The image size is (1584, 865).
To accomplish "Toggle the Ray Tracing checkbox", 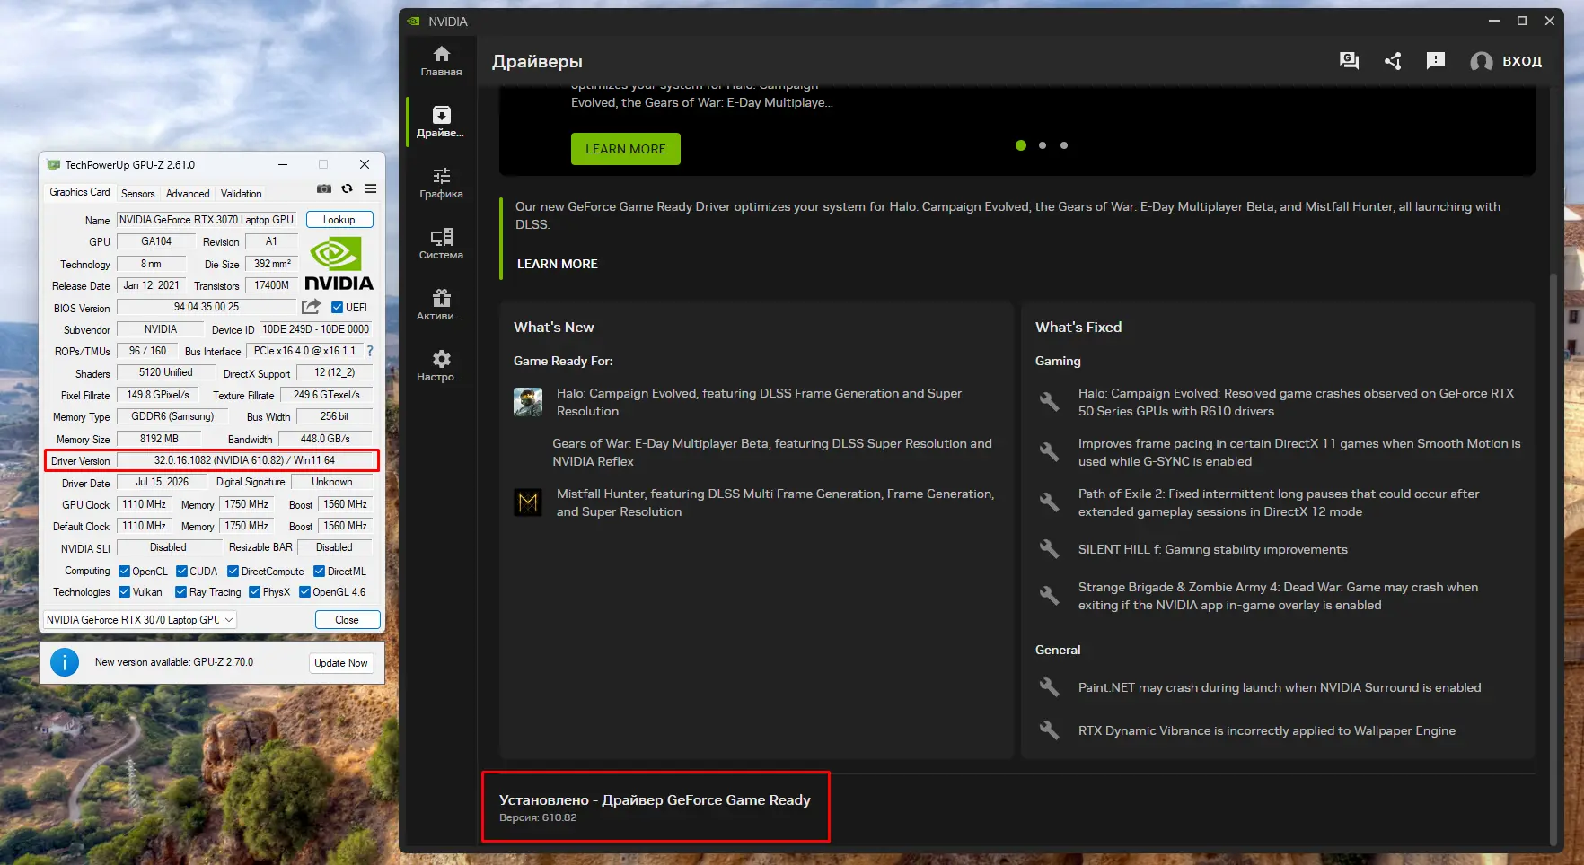I will [181, 592].
